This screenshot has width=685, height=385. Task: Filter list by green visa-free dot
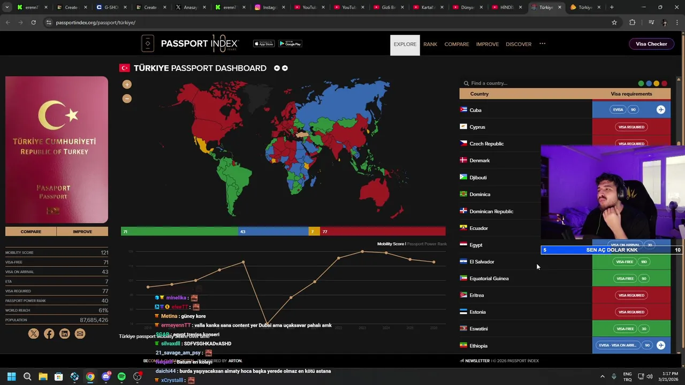[641, 83]
